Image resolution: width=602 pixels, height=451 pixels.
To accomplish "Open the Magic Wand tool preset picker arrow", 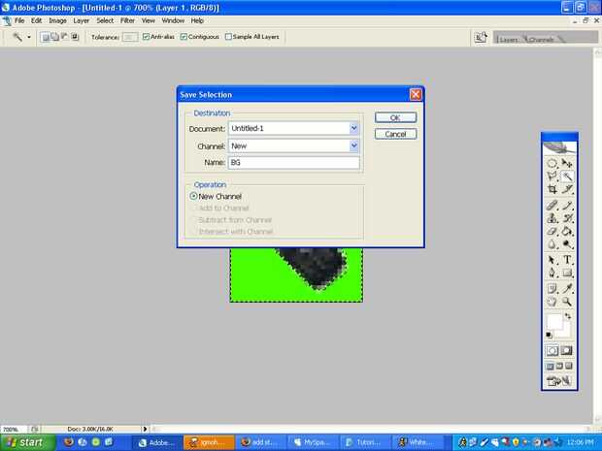I will 29,37.
